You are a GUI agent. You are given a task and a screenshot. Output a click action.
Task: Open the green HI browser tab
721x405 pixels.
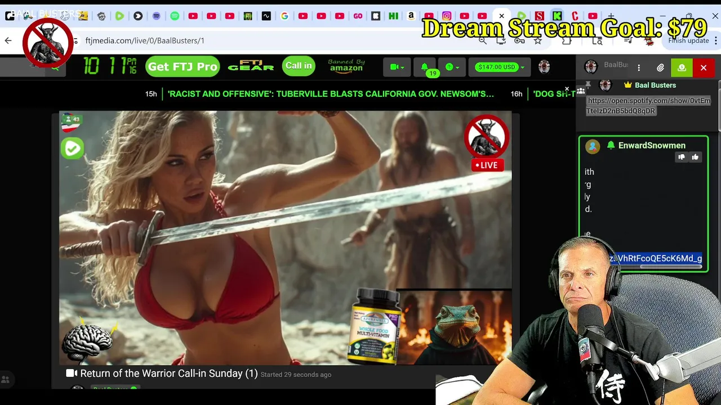click(x=394, y=16)
